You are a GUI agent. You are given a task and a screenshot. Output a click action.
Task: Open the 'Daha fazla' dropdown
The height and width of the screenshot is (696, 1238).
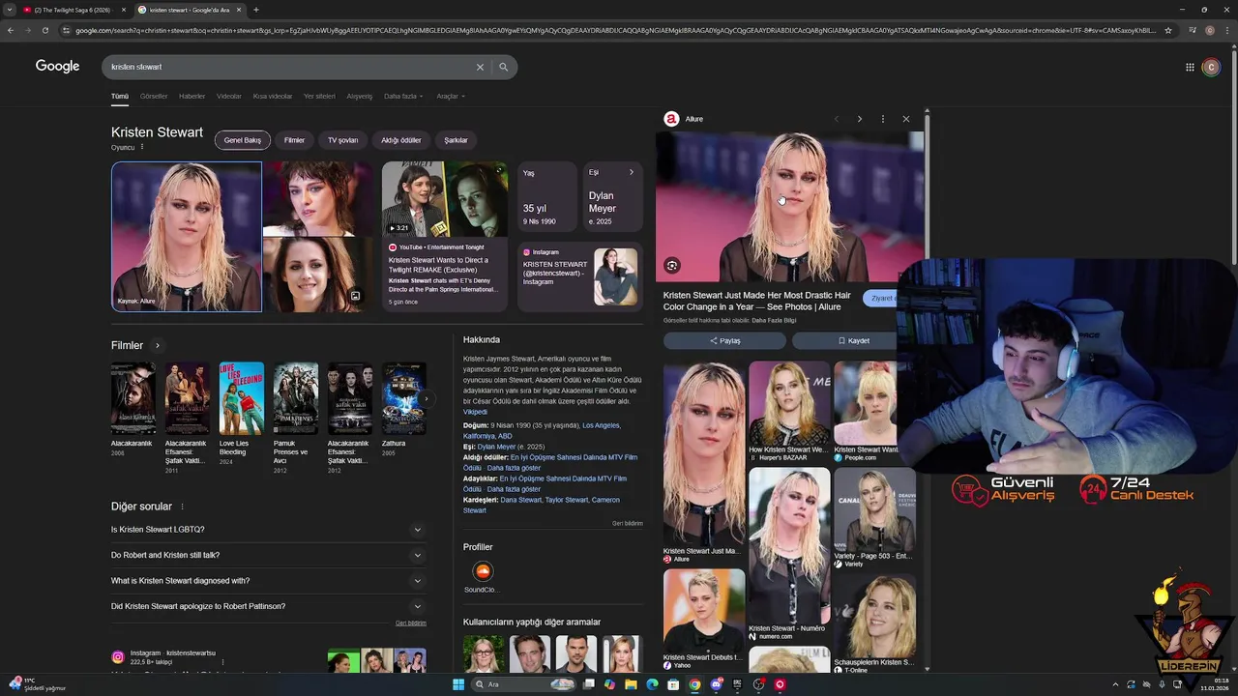coord(403,97)
